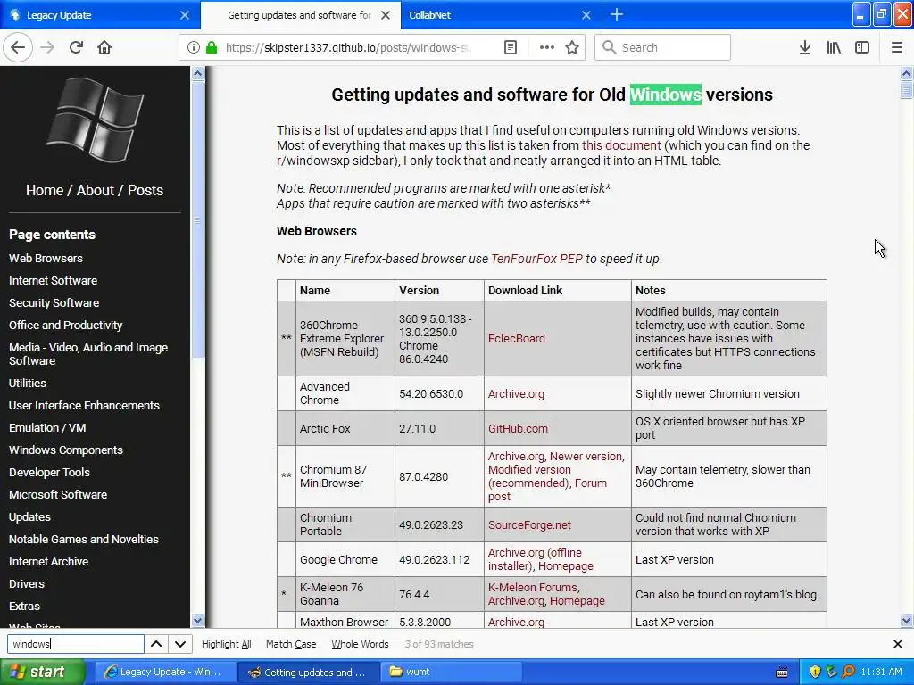Screen dimensions: 914x685
Task: Open the Firefox home page icon
Action: tap(104, 47)
